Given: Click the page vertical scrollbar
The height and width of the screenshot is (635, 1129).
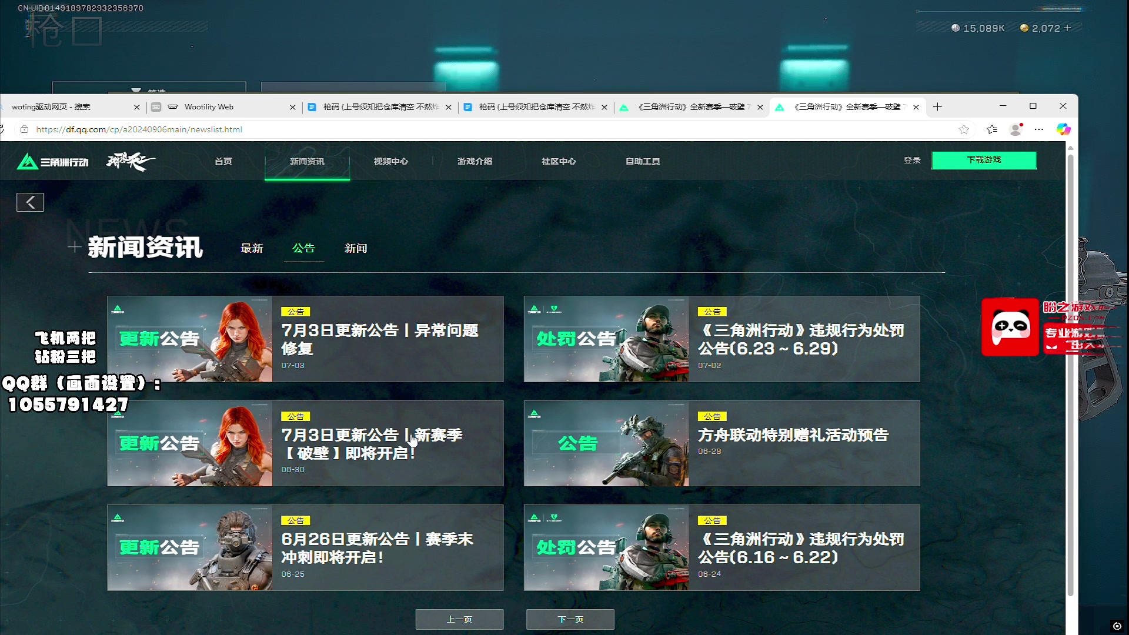Looking at the screenshot, I should pyautogui.click(x=1071, y=376).
